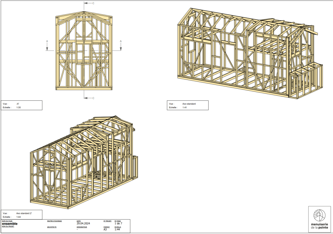Click the 'MAITRE D'OUVRAGE' heading
This screenshot has height=234, width=333.
(54, 221)
